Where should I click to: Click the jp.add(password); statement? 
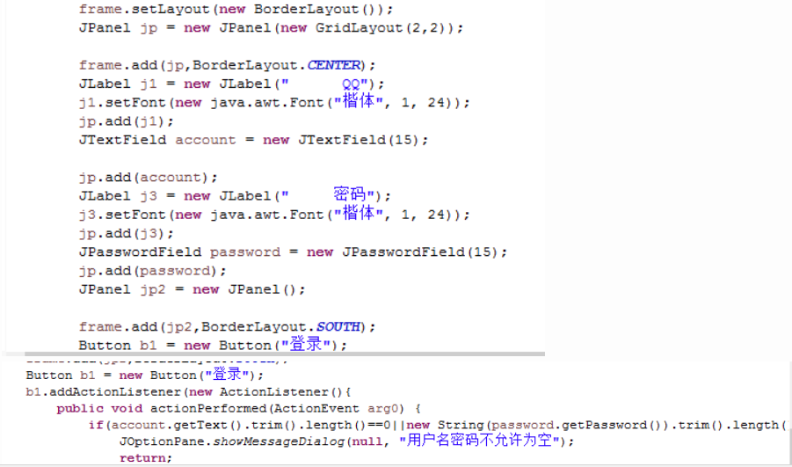(x=153, y=271)
